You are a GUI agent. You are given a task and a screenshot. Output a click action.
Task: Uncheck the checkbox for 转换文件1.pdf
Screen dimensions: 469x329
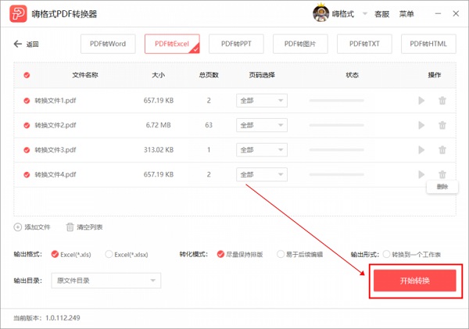pyautogui.click(x=27, y=101)
